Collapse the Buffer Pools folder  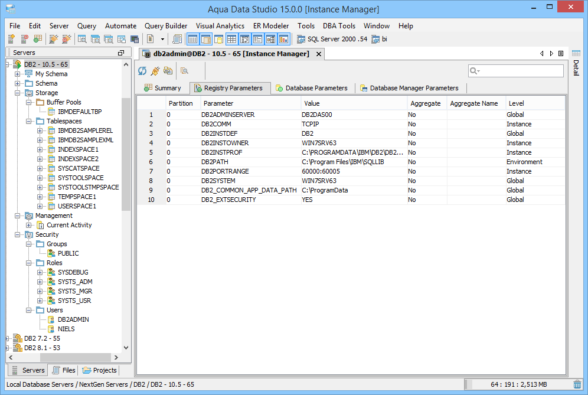tap(28, 102)
